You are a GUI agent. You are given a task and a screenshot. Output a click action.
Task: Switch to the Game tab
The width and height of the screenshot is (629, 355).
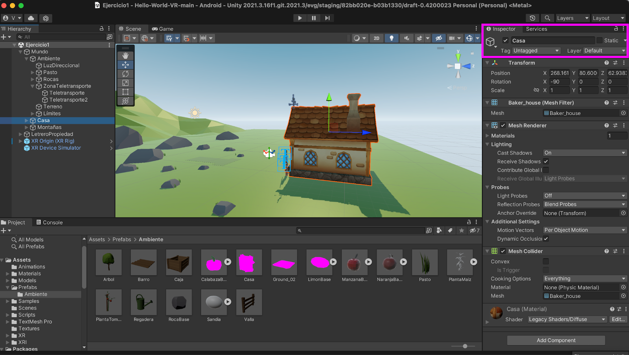163,29
